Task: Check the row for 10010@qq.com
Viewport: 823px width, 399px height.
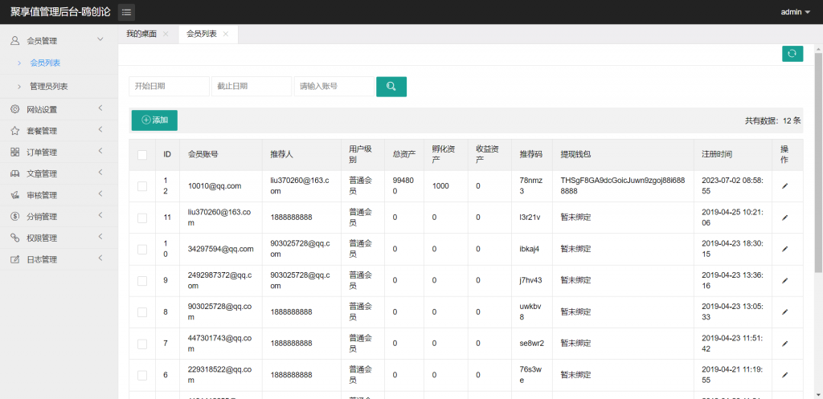Action: click(x=142, y=186)
